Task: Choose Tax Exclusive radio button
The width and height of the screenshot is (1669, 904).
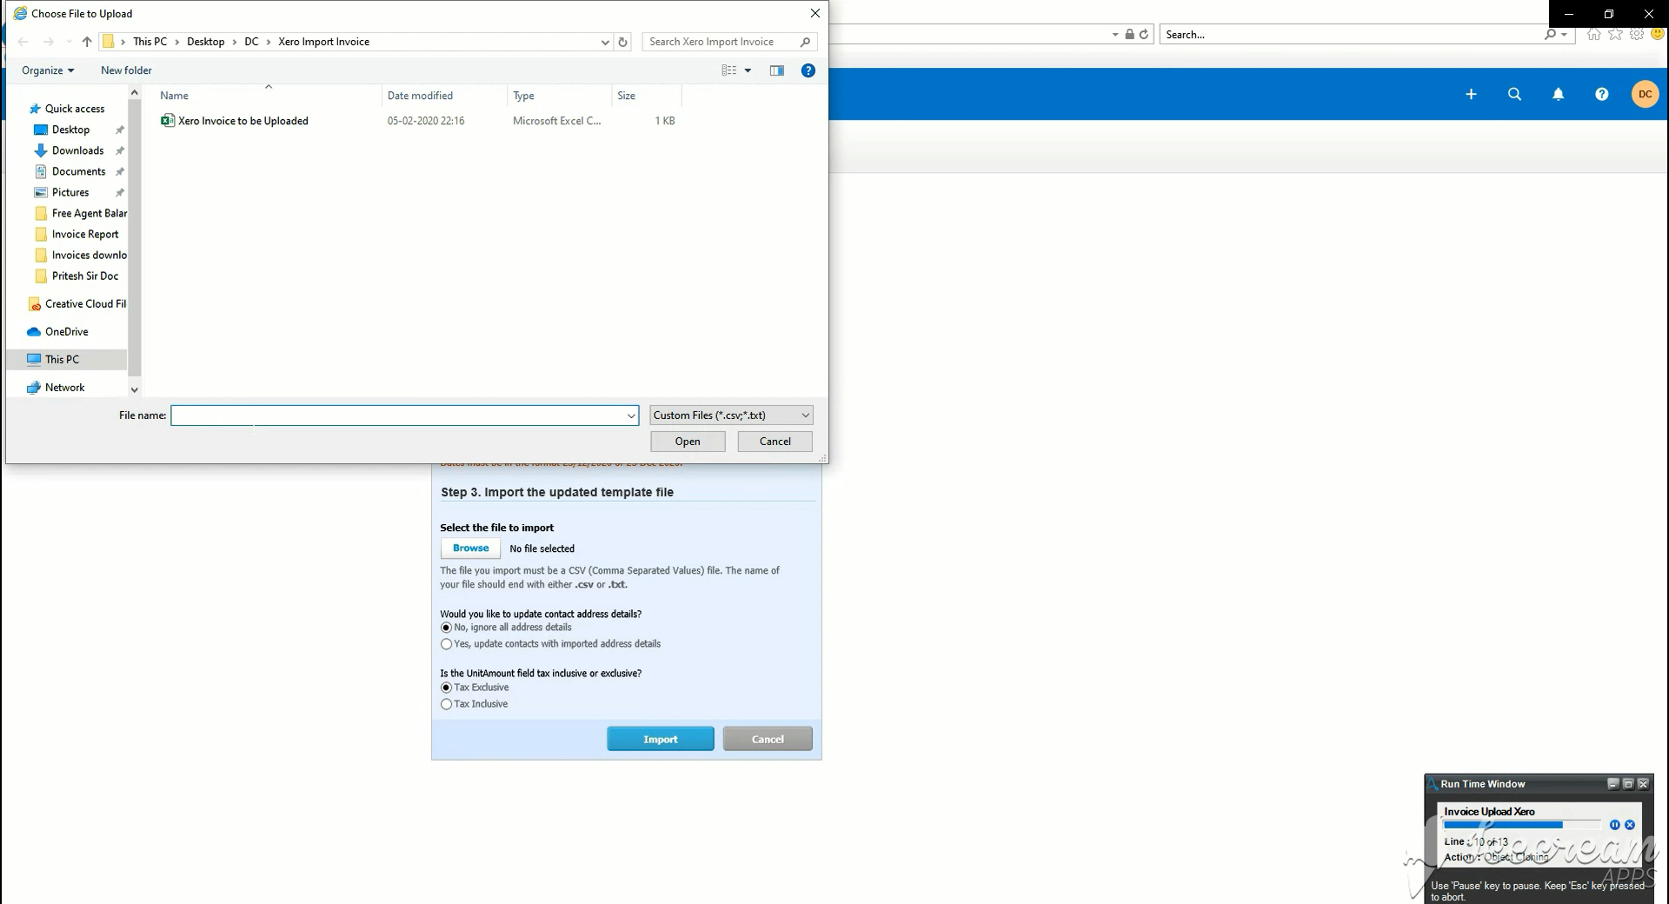Action: click(x=446, y=688)
